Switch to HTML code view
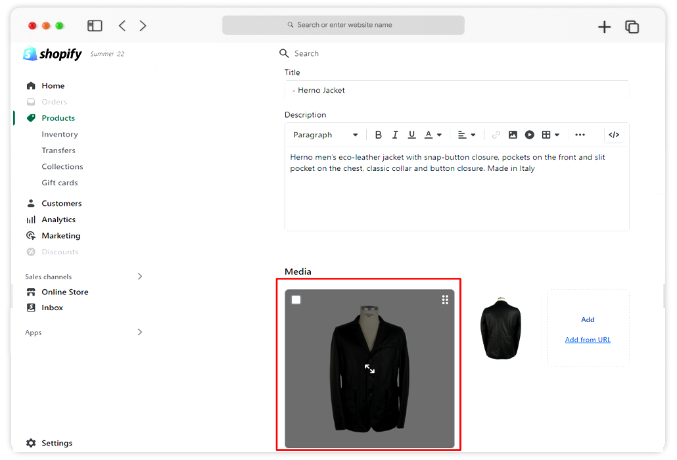677x460 pixels. (x=613, y=135)
